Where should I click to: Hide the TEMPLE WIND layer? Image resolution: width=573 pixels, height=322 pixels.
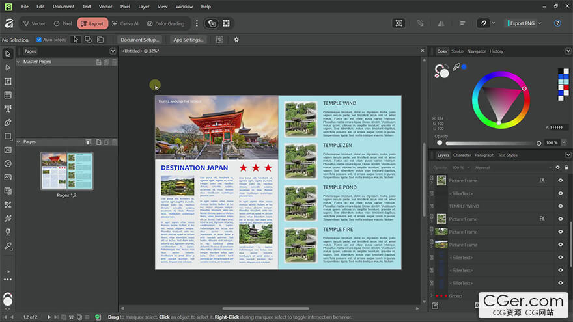[561, 206]
